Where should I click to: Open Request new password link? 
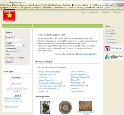[x=14, y=101]
